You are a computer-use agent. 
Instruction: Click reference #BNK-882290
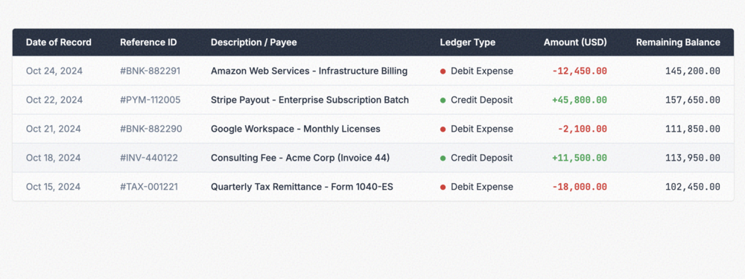click(x=151, y=129)
